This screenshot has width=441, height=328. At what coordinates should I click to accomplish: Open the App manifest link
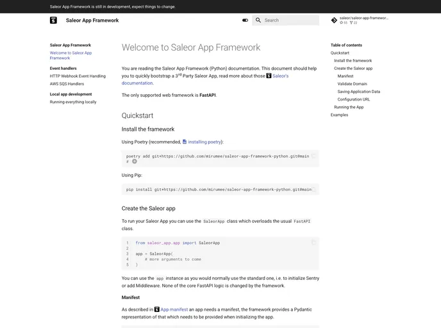point(174,309)
